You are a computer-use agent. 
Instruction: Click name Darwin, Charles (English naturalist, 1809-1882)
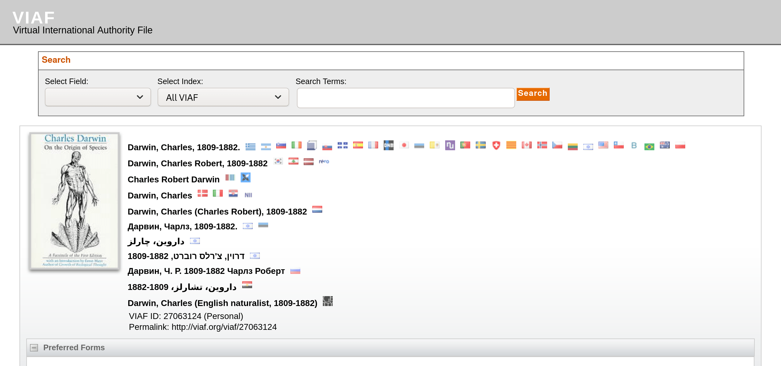(222, 303)
